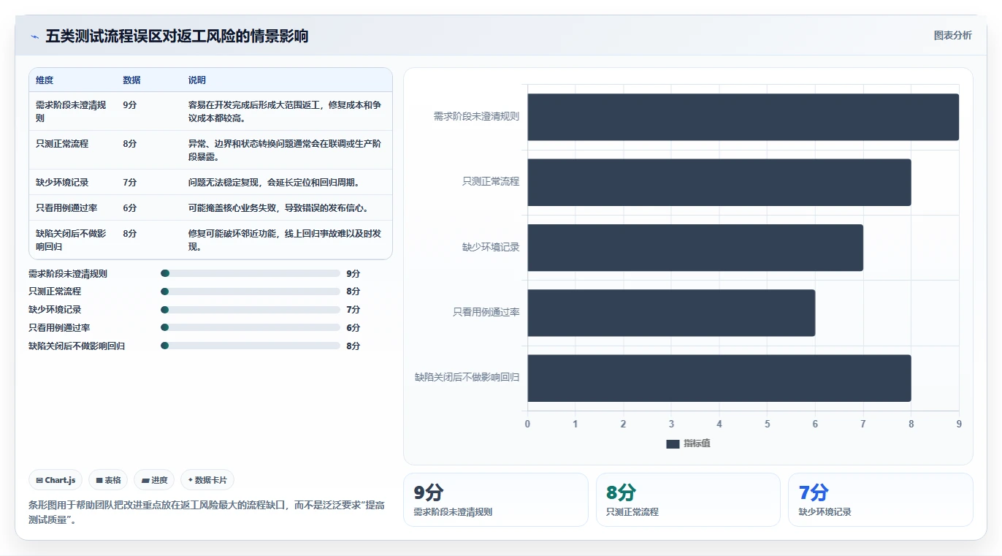1002x556 pixels.
Task: Click progress label 只看用例通过率
Action: click(x=59, y=328)
